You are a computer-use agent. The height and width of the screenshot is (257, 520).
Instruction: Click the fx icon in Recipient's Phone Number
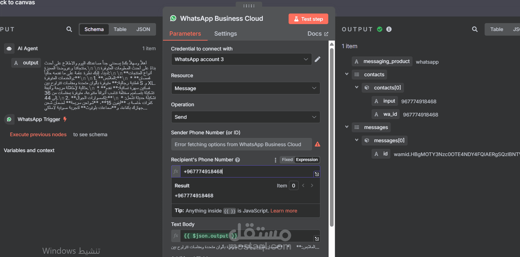pyautogui.click(x=176, y=171)
